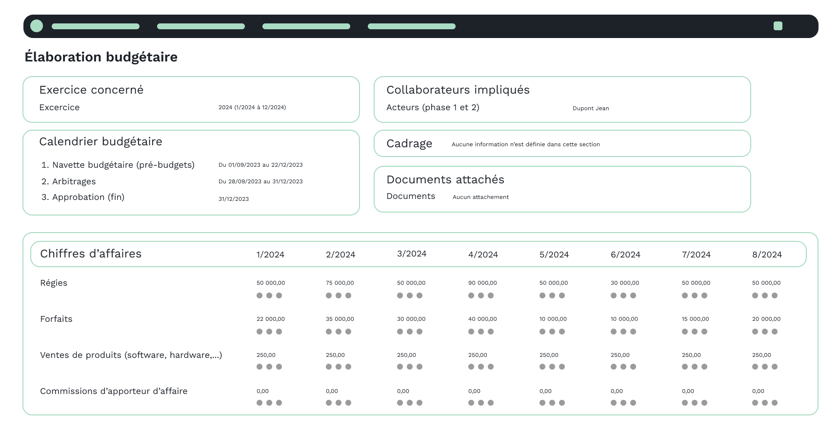Open first navigation menu item beside the logo

[96, 26]
